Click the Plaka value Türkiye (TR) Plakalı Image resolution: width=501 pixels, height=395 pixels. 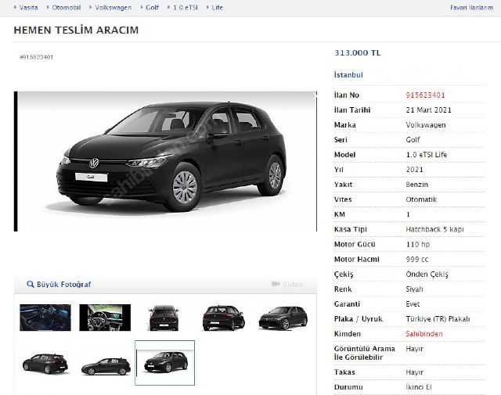point(438,318)
